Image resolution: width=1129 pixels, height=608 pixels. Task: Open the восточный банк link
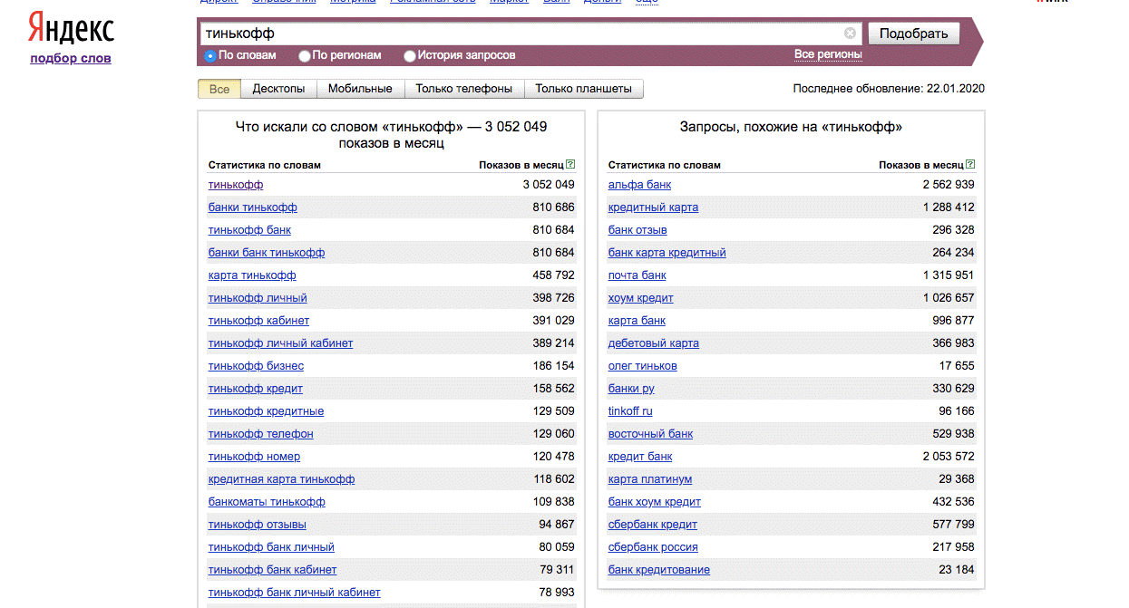coord(650,434)
